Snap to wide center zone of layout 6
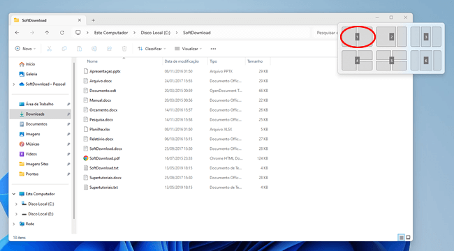This screenshot has height=251, width=454. pos(425,61)
